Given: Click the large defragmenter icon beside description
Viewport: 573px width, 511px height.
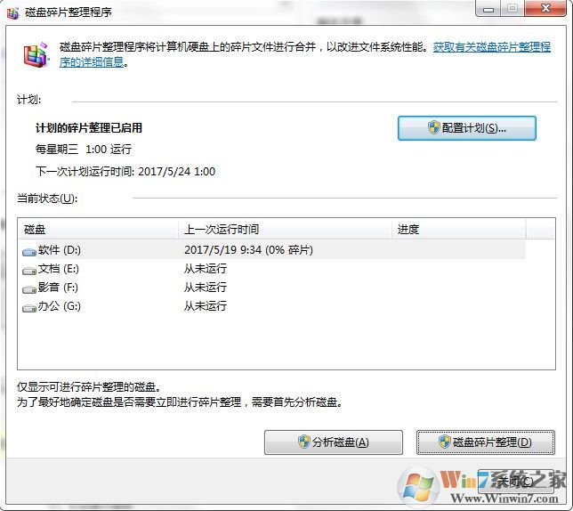Looking at the screenshot, I should pos(36,55).
